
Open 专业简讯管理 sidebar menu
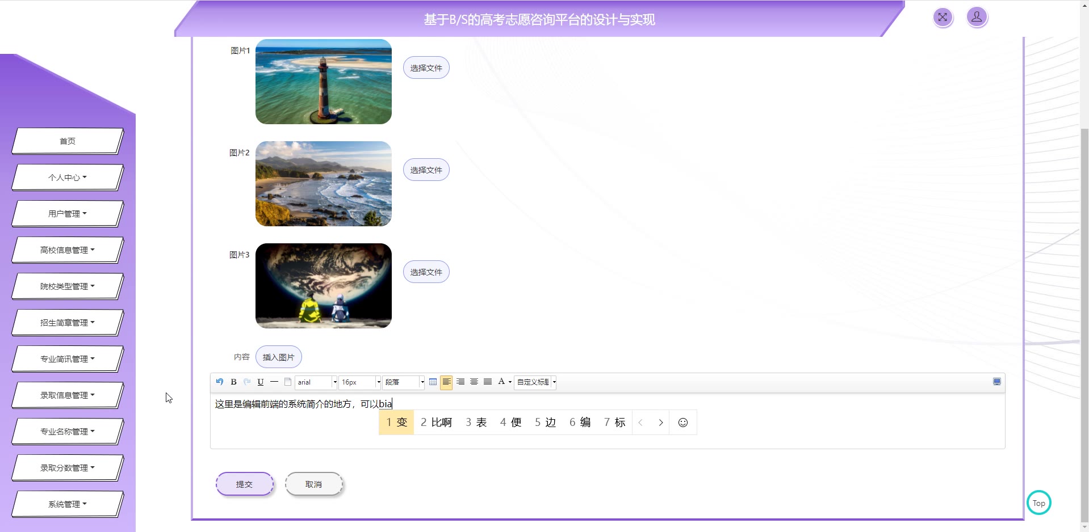click(x=68, y=359)
